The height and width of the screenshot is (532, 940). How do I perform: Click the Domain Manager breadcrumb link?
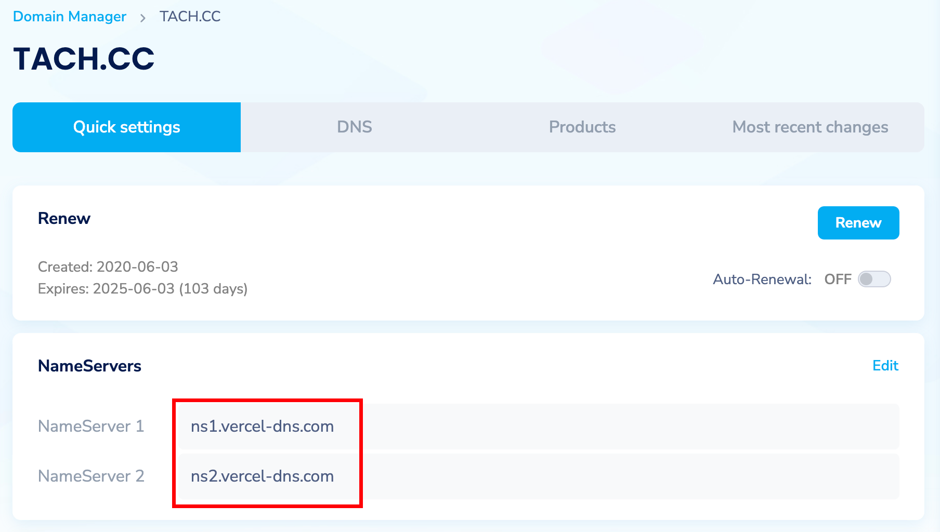(69, 17)
